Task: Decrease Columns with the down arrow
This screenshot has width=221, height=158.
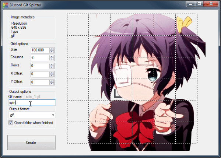Action: (x=52, y=59)
